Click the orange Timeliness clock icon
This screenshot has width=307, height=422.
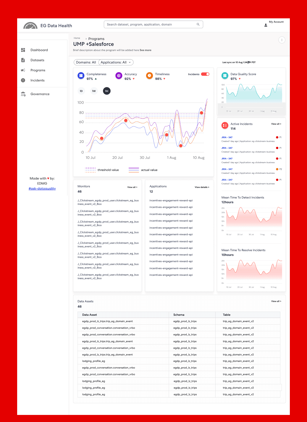150,76
